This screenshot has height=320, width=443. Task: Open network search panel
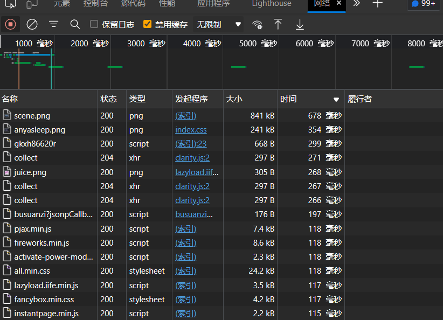75,24
